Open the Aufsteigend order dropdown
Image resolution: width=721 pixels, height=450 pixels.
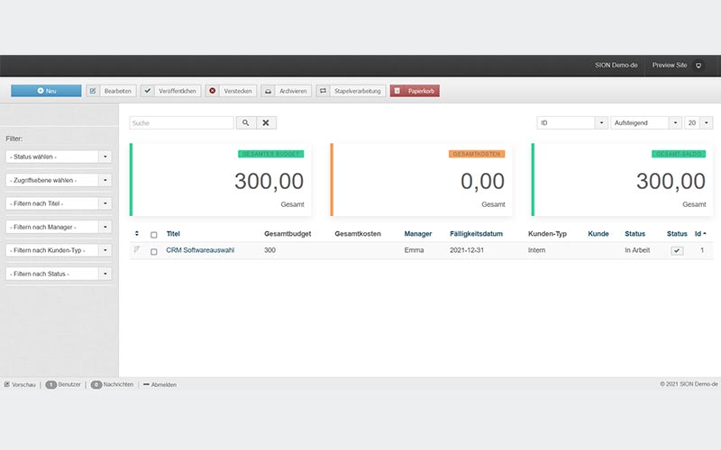pos(645,123)
